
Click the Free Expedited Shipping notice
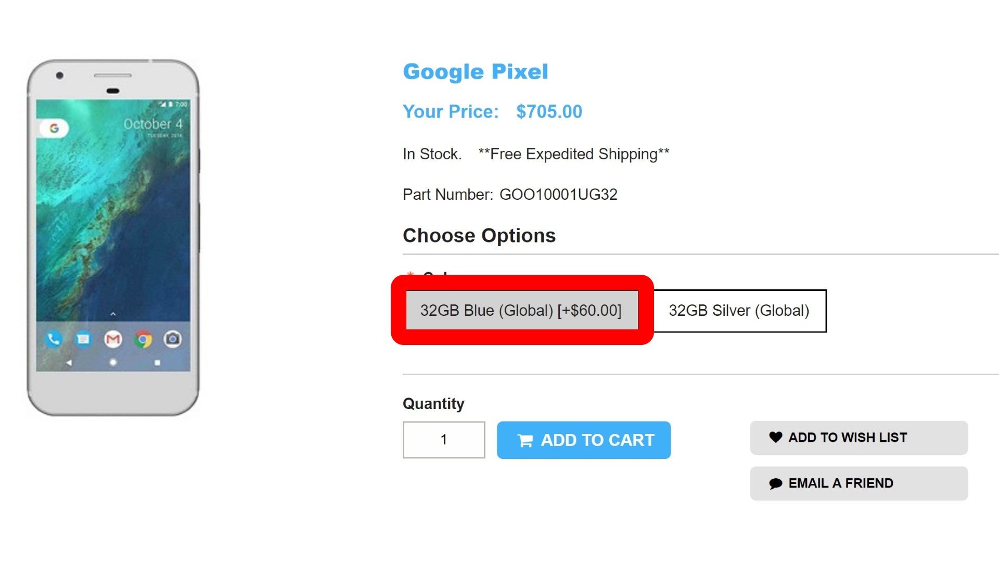pyautogui.click(x=573, y=154)
